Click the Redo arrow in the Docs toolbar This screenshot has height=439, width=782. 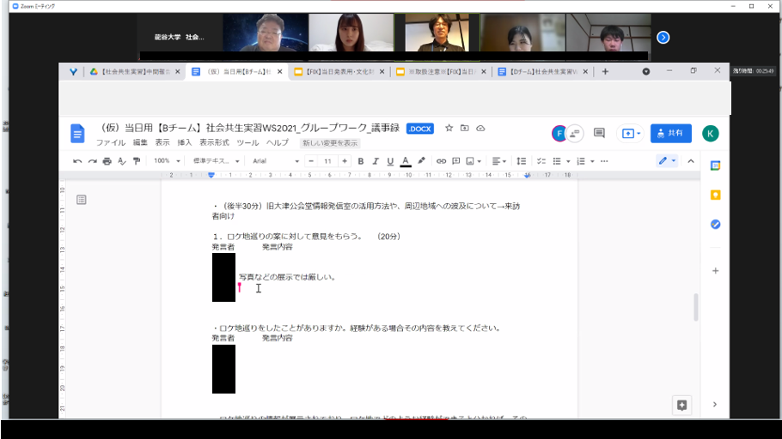click(92, 161)
